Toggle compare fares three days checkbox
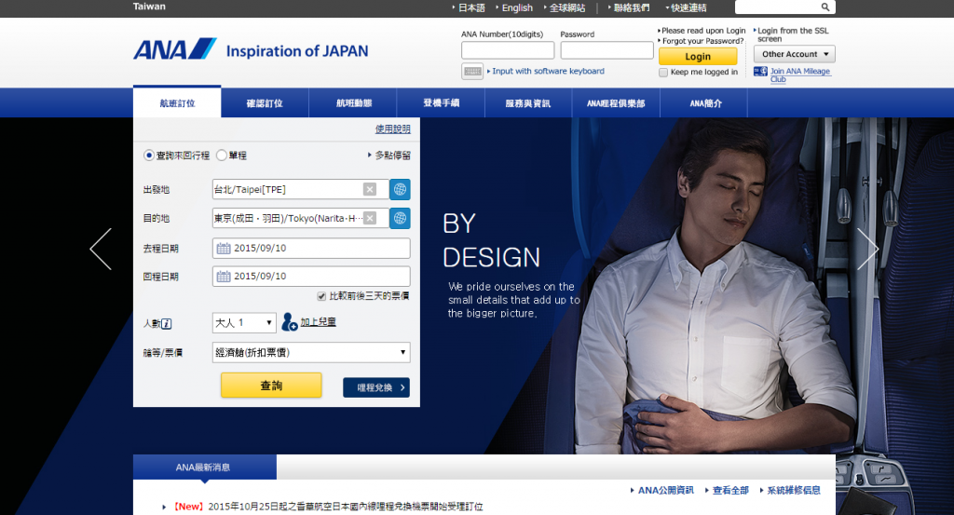 coord(321,296)
